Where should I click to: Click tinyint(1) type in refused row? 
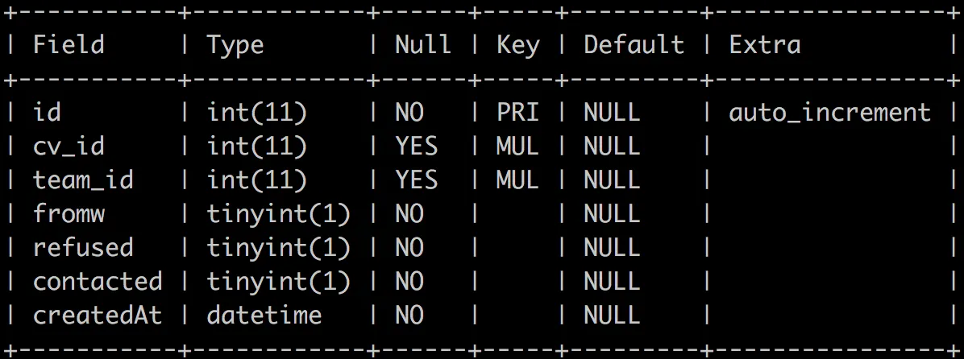coord(279,248)
